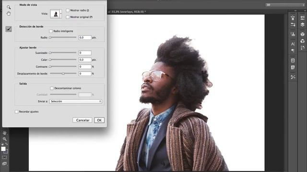The image size is (307, 172).
Task: Confirm the dialog with OK
Action: tap(99, 120)
